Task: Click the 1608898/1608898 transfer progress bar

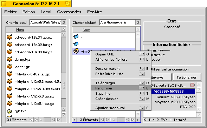Action: (x=173, y=92)
